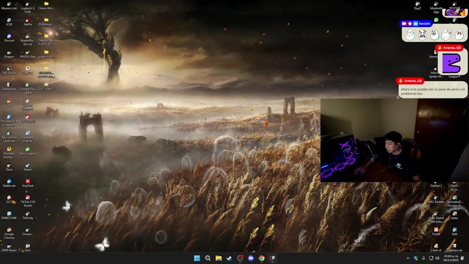Select the Raft desktop shortcut
Screen dimensions: 469x264
click(x=455, y=232)
